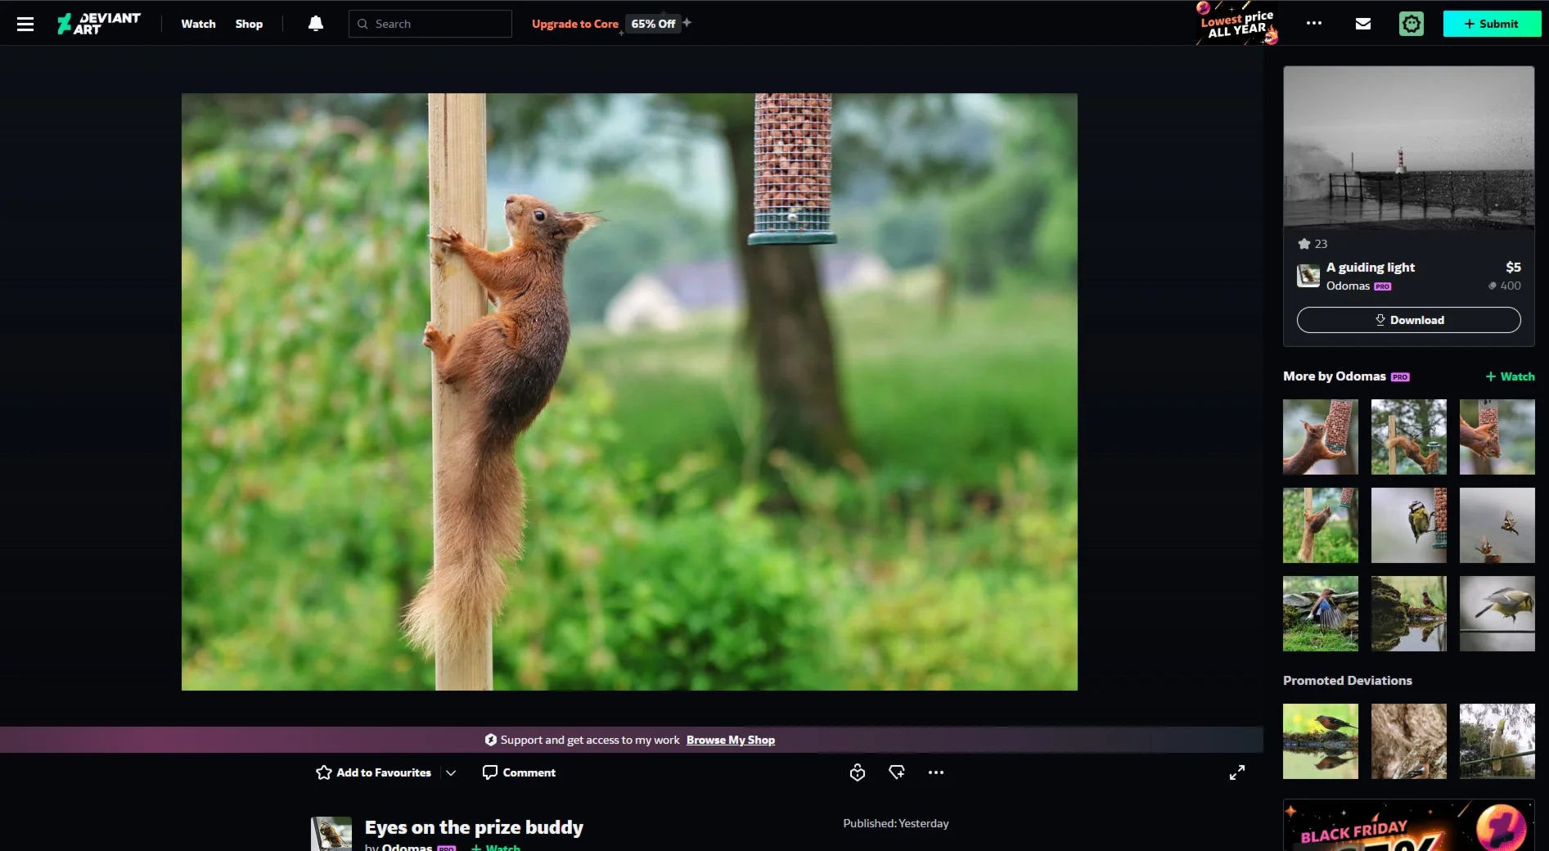Open the Shop menu item
This screenshot has width=1549, height=851.
249,24
